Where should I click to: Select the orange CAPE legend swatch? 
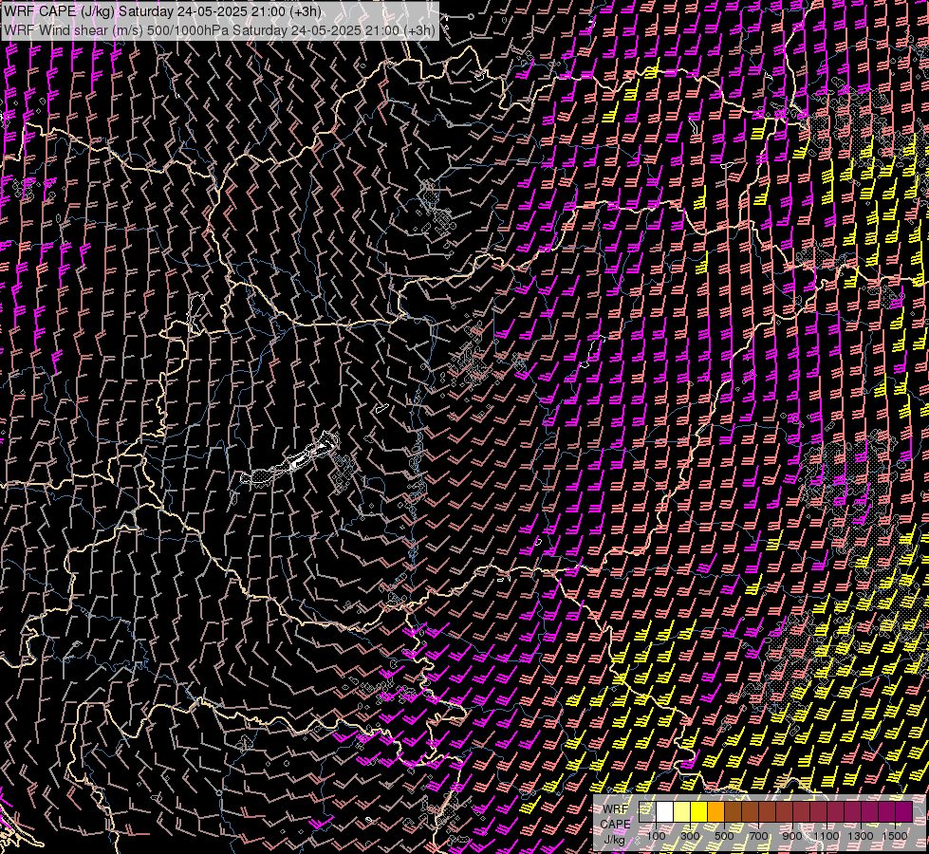tap(715, 811)
